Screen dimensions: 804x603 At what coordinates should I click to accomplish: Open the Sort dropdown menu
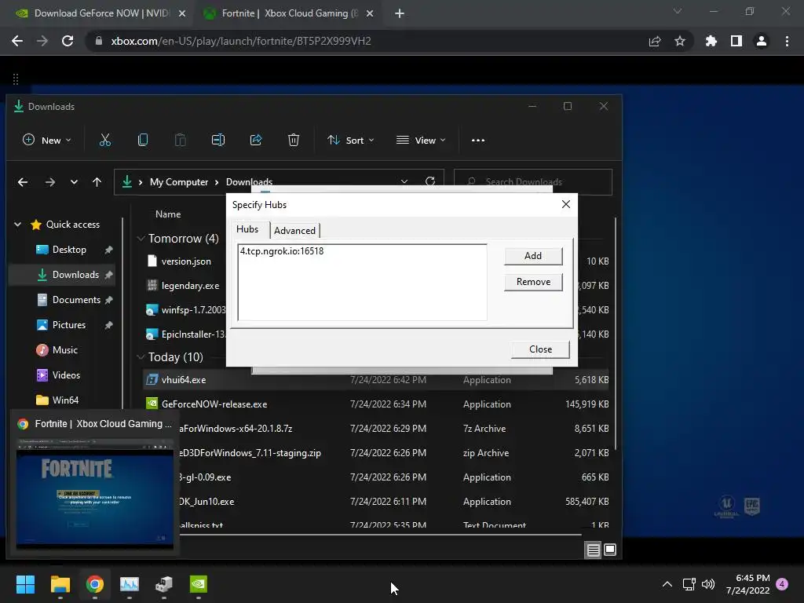(x=351, y=140)
